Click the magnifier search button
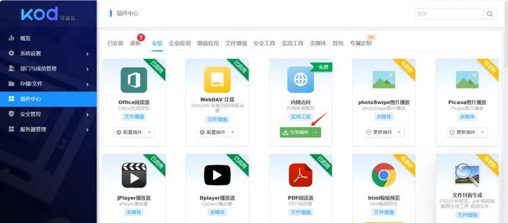Image resolution: width=508 pixels, height=223 pixels. click(x=490, y=14)
